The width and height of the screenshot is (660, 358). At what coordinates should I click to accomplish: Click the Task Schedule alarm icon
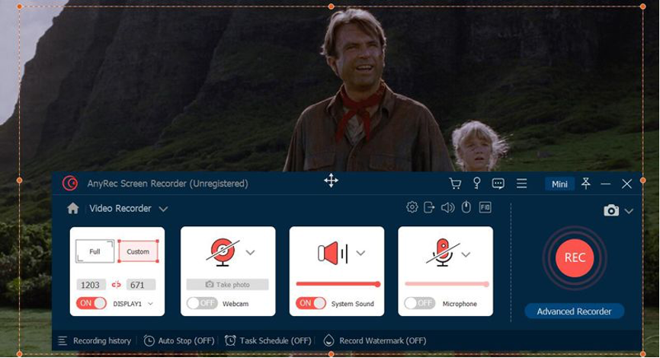[230, 340]
